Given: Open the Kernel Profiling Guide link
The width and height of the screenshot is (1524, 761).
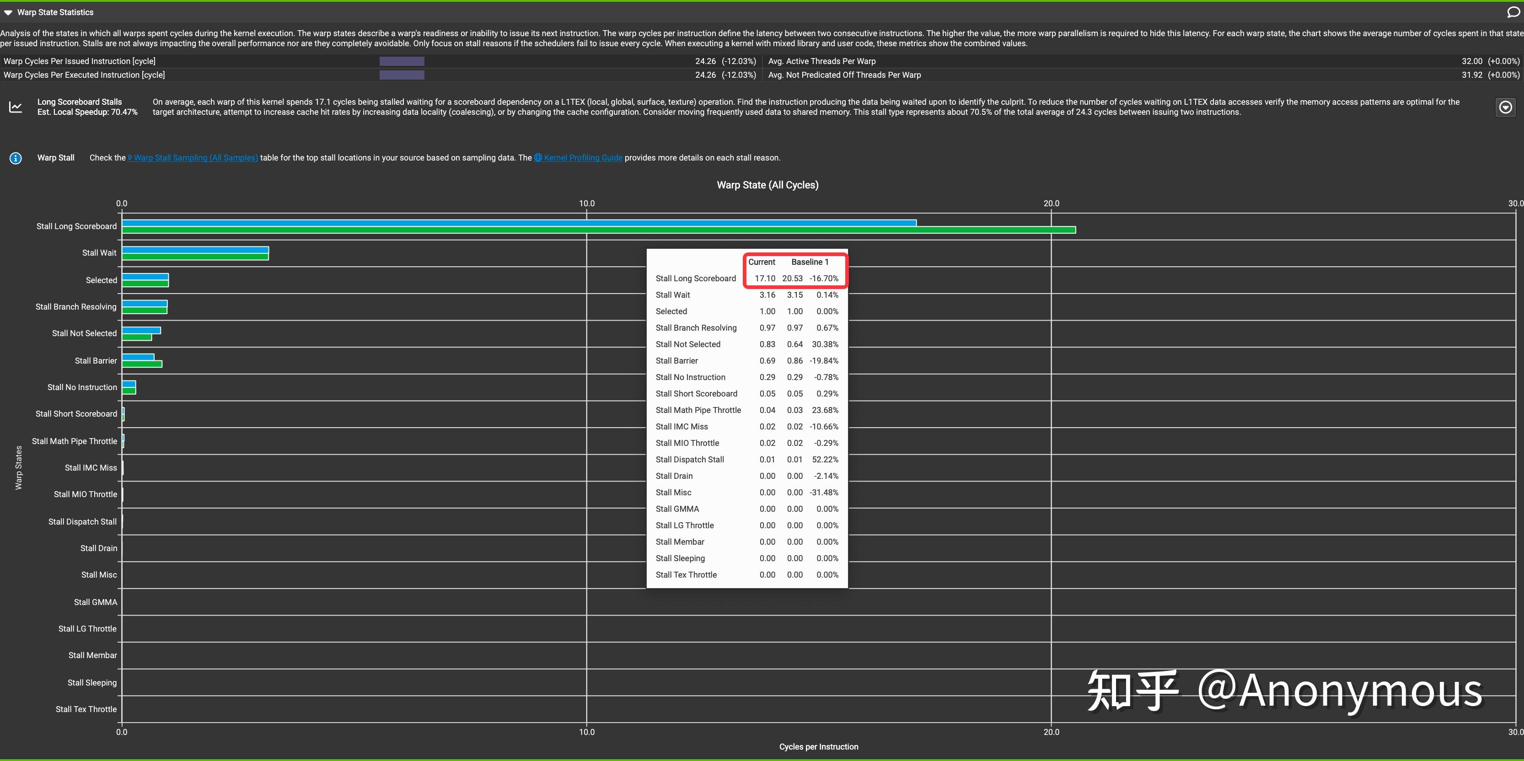Looking at the screenshot, I should (x=583, y=158).
